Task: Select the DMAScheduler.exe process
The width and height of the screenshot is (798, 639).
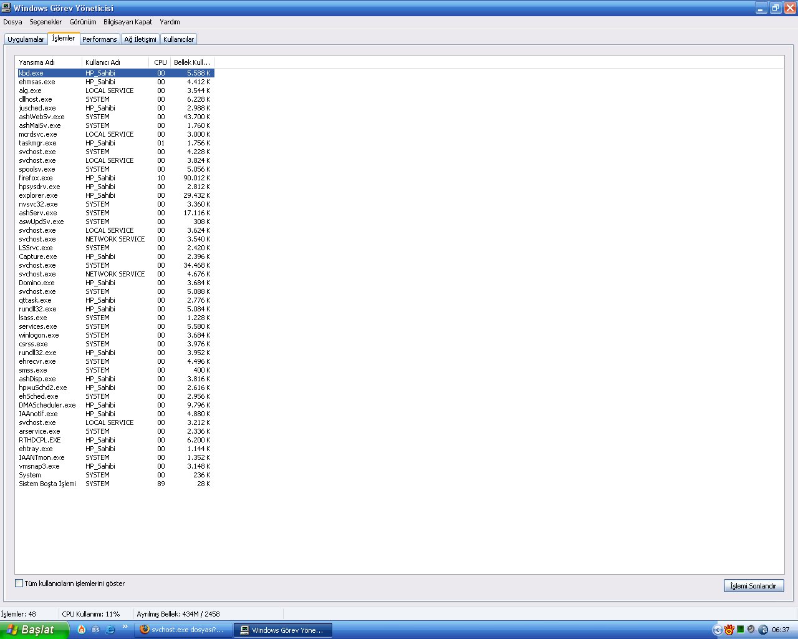Action: click(115, 405)
